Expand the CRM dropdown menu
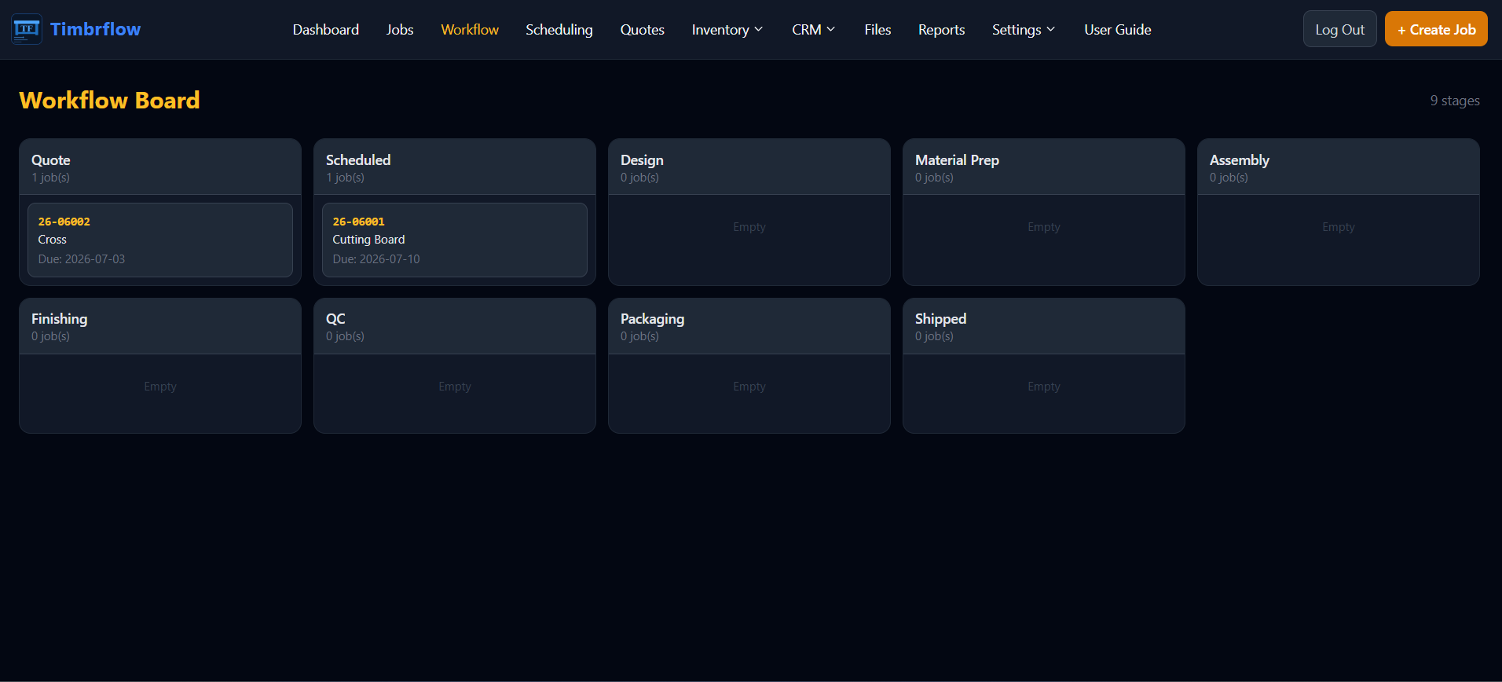The height and width of the screenshot is (682, 1502). click(814, 30)
